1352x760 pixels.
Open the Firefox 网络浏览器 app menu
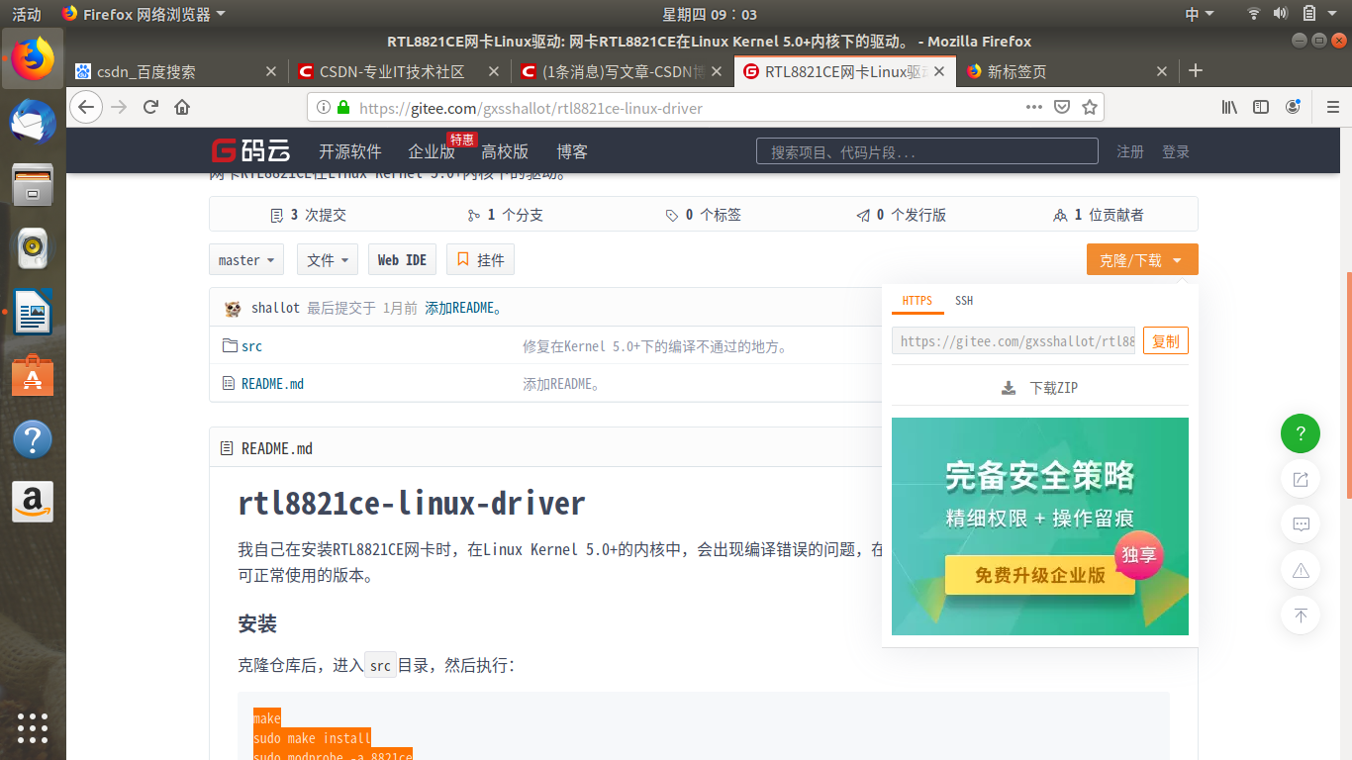click(144, 14)
